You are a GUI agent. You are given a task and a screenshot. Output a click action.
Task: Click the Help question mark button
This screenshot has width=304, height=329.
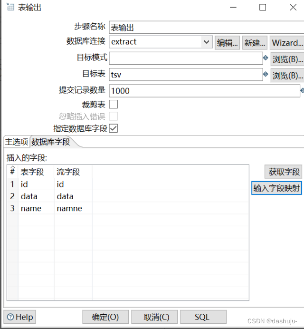coord(19,317)
